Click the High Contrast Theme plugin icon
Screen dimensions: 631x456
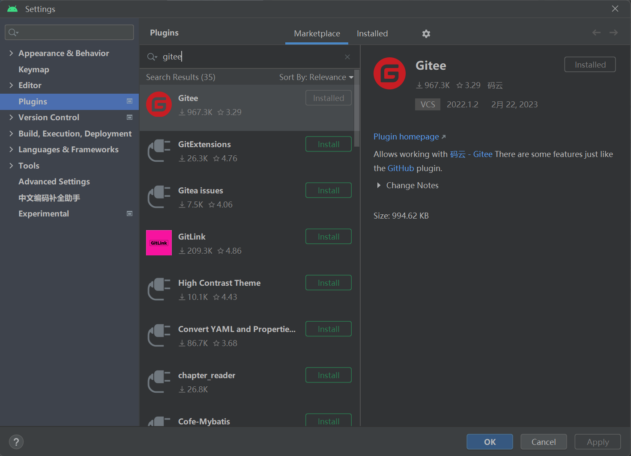point(159,289)
